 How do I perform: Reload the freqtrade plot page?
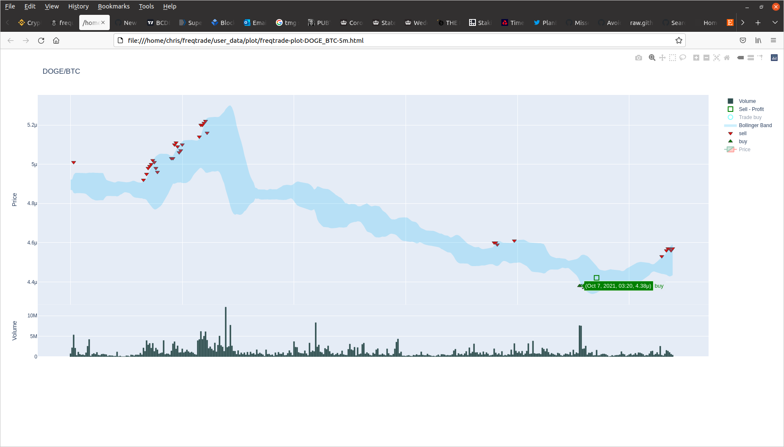click(x=41, y=40)
